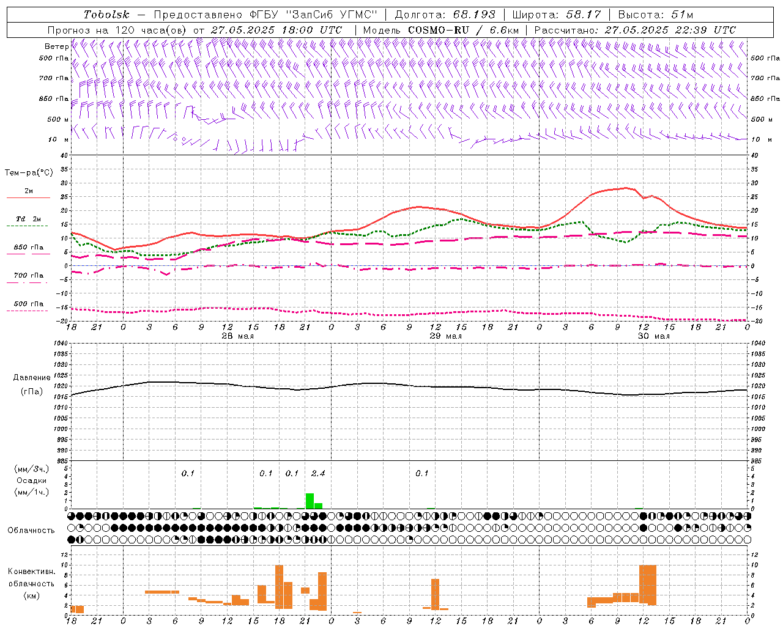Click the "Рассчитано: 27.05.2025 22:39 UTC" timestamp
This screenshot has height=626, width=783.
point(635,30)
